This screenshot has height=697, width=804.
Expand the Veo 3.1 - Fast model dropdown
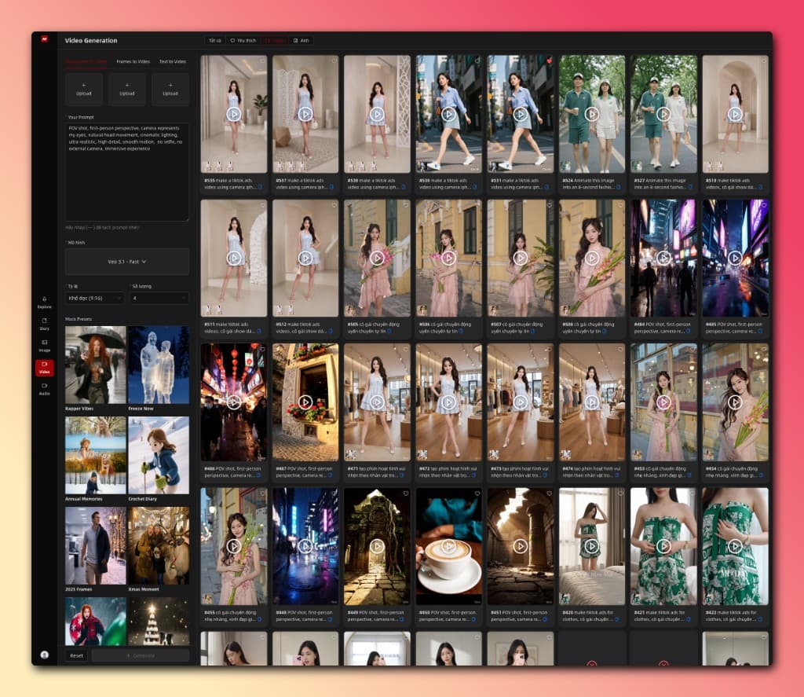click(127, 261)
